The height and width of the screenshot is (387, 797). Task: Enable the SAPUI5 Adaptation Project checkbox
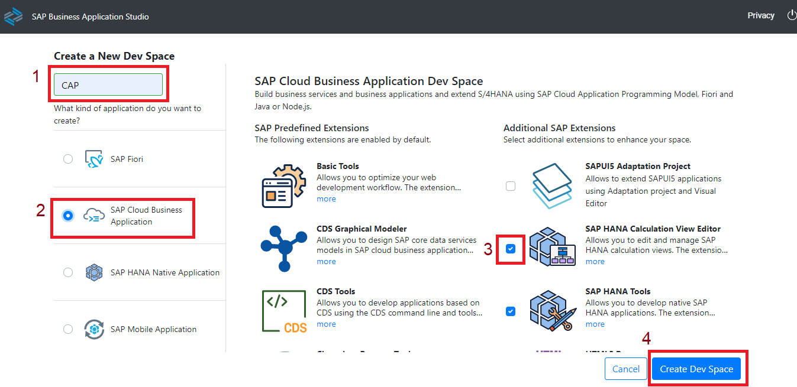(x=511, y=186)
